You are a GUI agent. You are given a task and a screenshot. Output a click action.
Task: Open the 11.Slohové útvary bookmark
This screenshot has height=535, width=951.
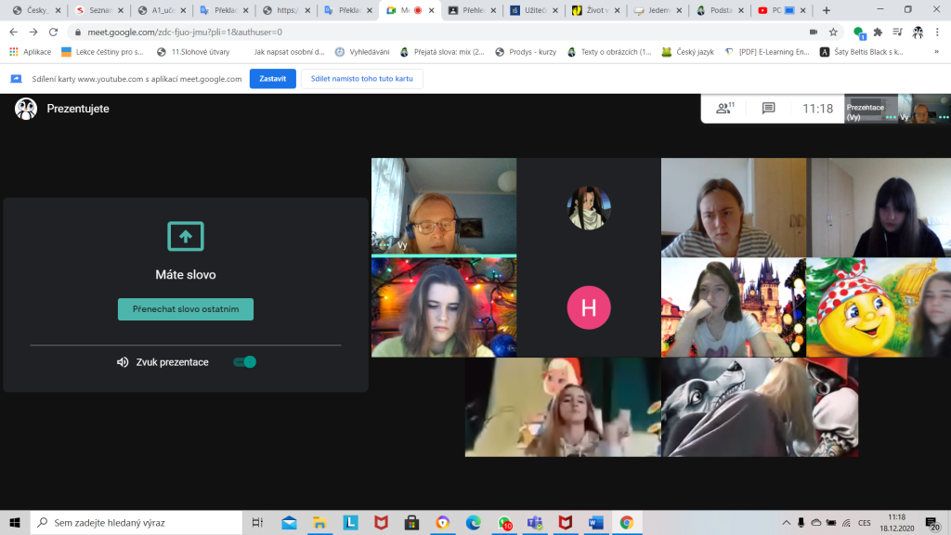point(193,52)
